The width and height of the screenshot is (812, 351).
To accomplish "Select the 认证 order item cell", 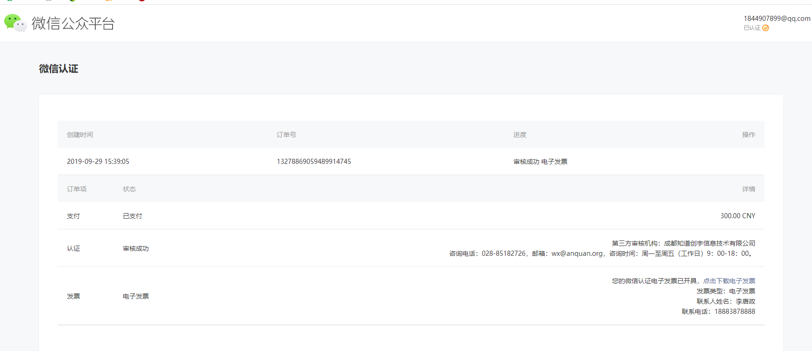I will 73,248.
